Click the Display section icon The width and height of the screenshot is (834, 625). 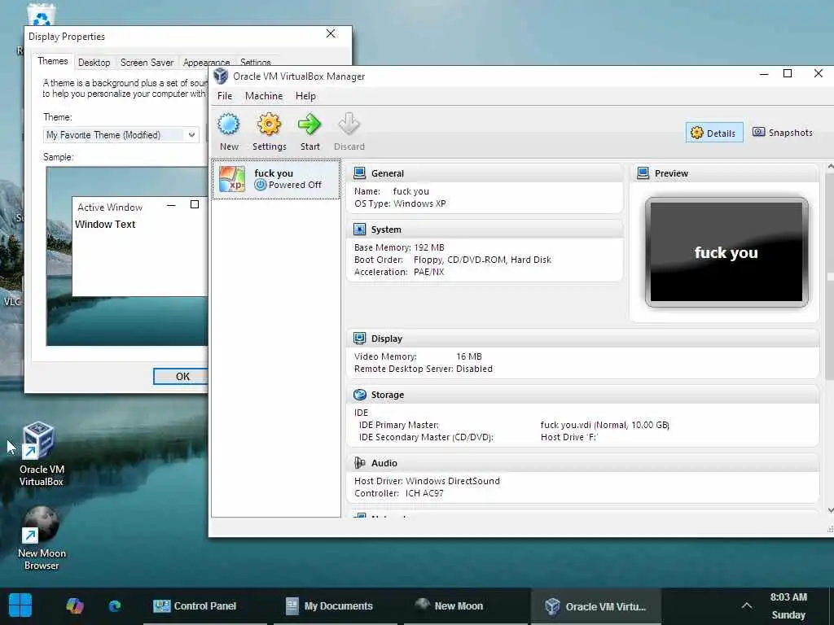[x=359, y=339]
